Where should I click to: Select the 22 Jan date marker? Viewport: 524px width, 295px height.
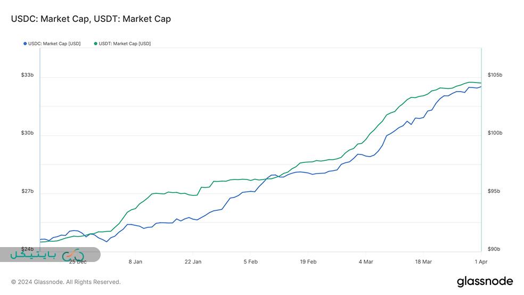coord(193,261)
